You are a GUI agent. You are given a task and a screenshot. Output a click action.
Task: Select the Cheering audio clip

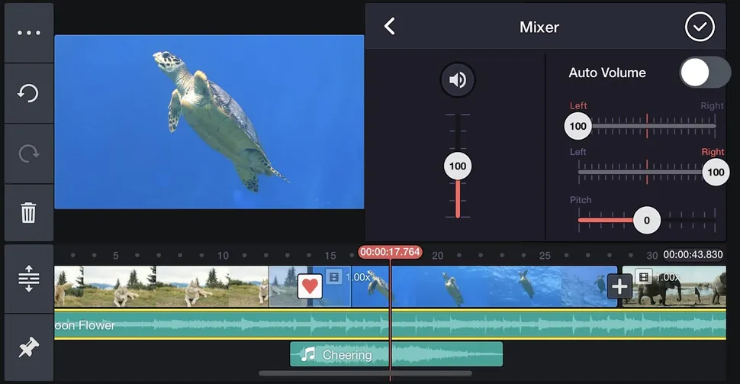[396, 354]
